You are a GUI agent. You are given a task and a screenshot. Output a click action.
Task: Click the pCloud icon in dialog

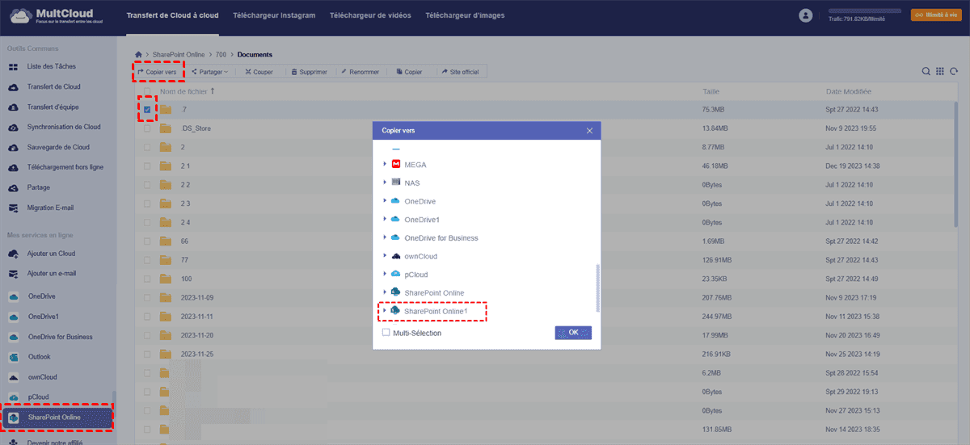(x=396, y=275)
